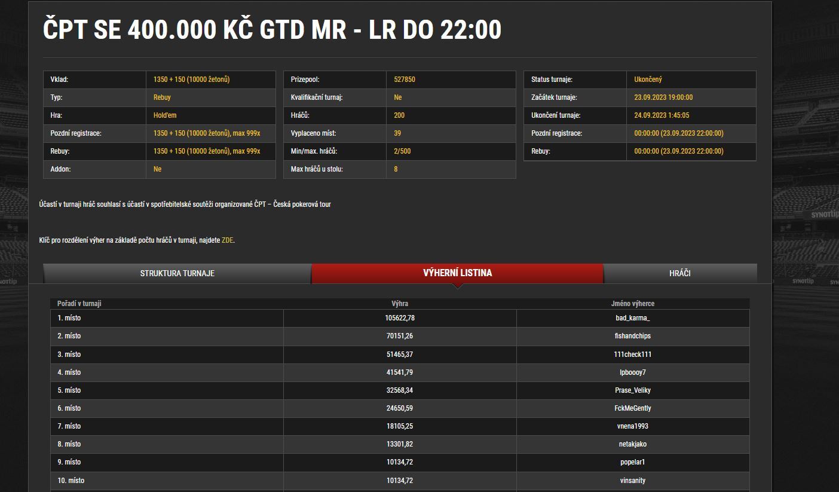Click the Min/max. hráčů value 2/500
This screenshot has width=839, height=492.
(x=402, y=151)
